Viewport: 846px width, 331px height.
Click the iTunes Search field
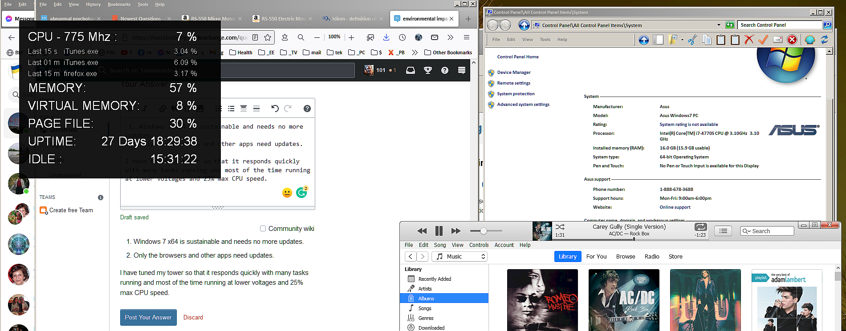coord(767,231)
